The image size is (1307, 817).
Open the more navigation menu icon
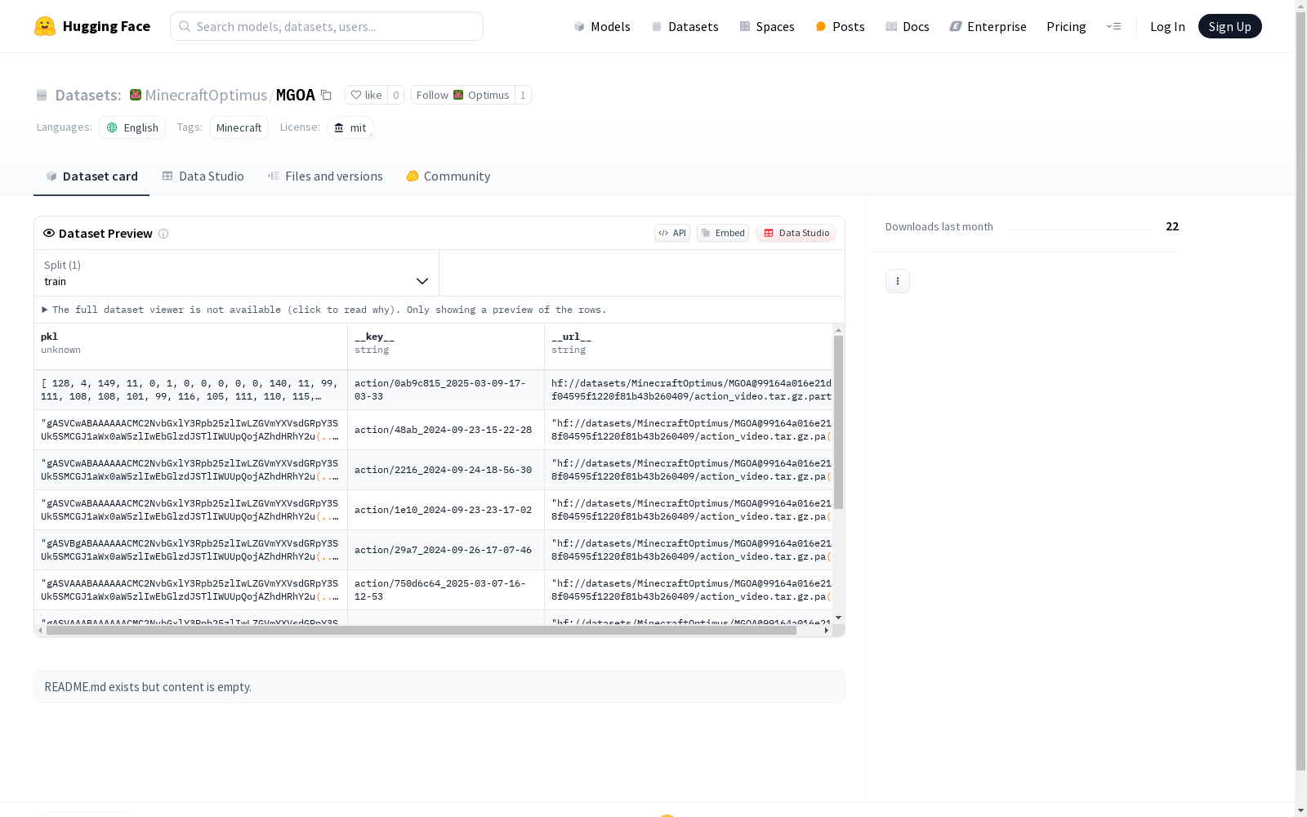(x=1113, y=26)
